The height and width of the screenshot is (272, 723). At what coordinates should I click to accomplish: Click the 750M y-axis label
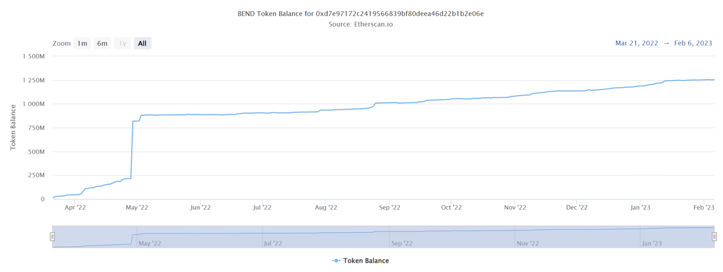[36, 128]
